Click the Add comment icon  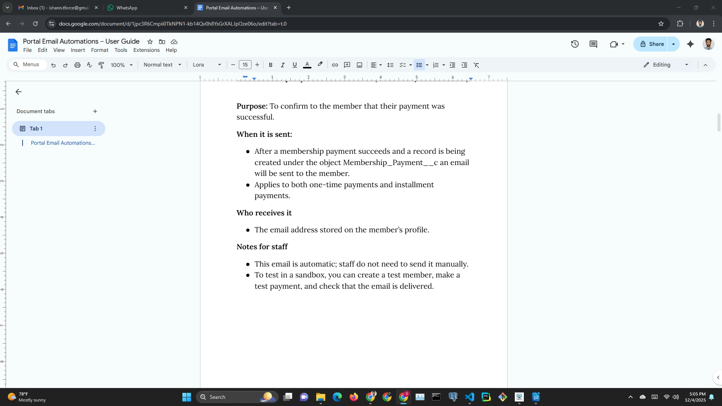click(347, 65)
